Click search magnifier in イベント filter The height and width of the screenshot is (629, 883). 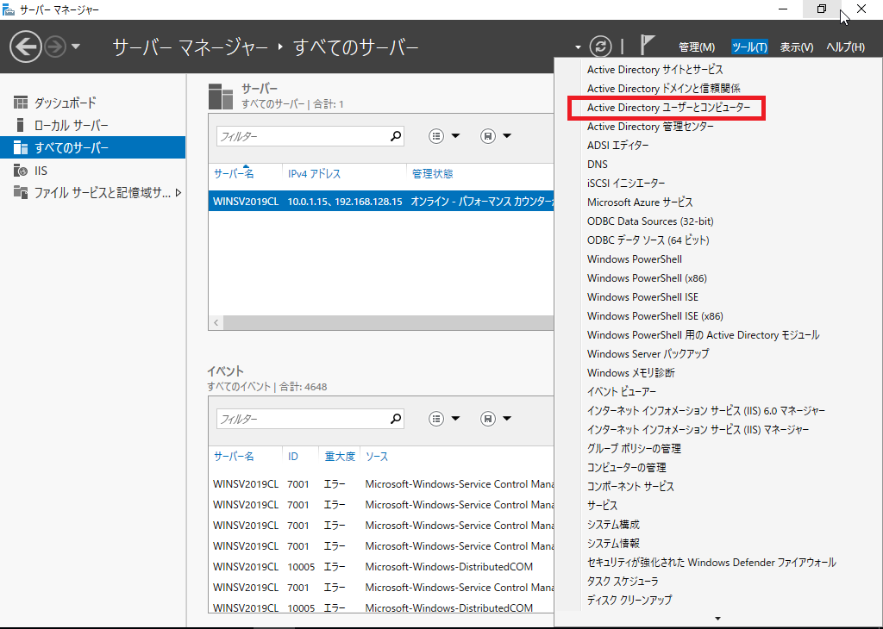[x=396, y=418]
